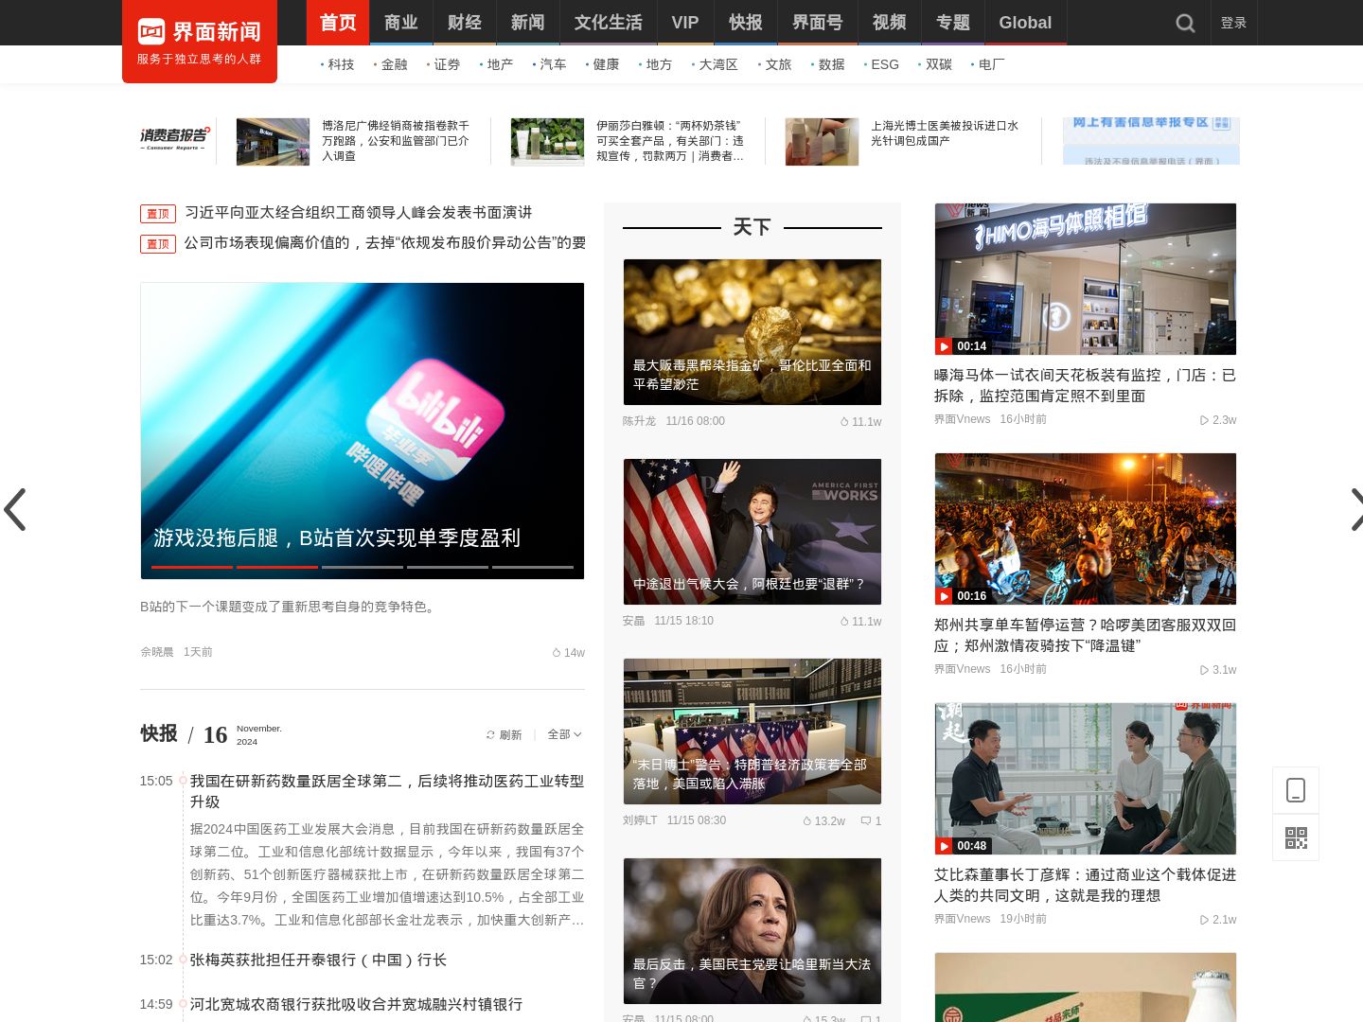Screen dimensions: 1363x1022
Task: Select the 健康 subcategory
Action: [x=606, y=64]
